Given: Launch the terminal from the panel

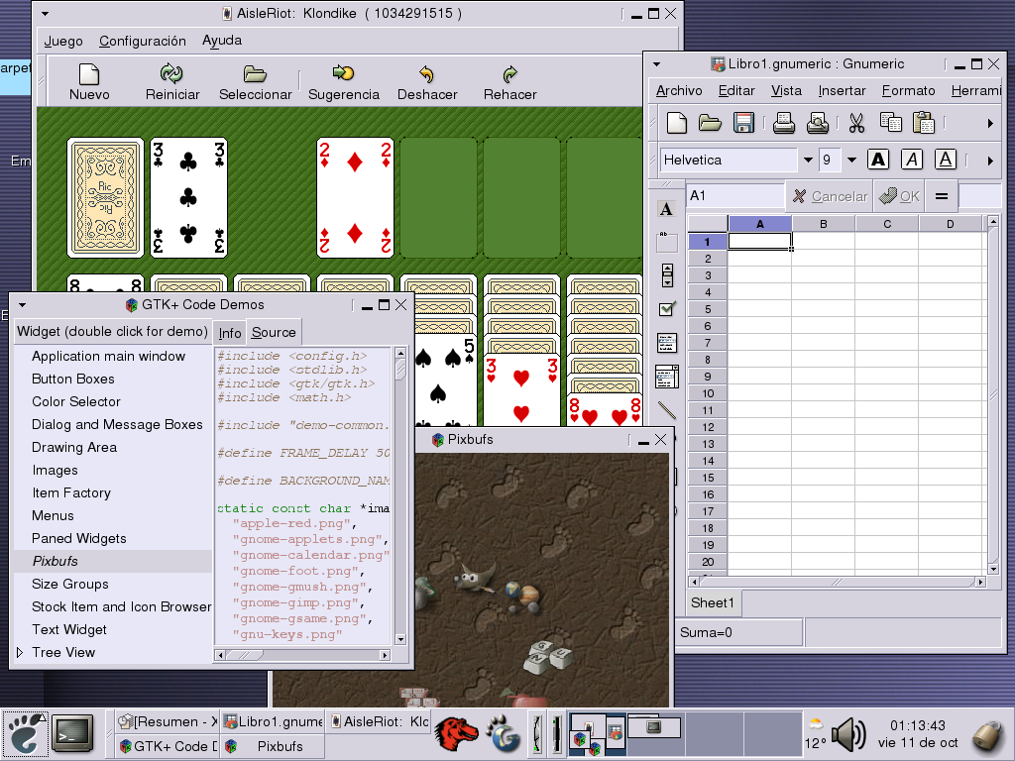Looking at the screenshot, I should 71,733.
